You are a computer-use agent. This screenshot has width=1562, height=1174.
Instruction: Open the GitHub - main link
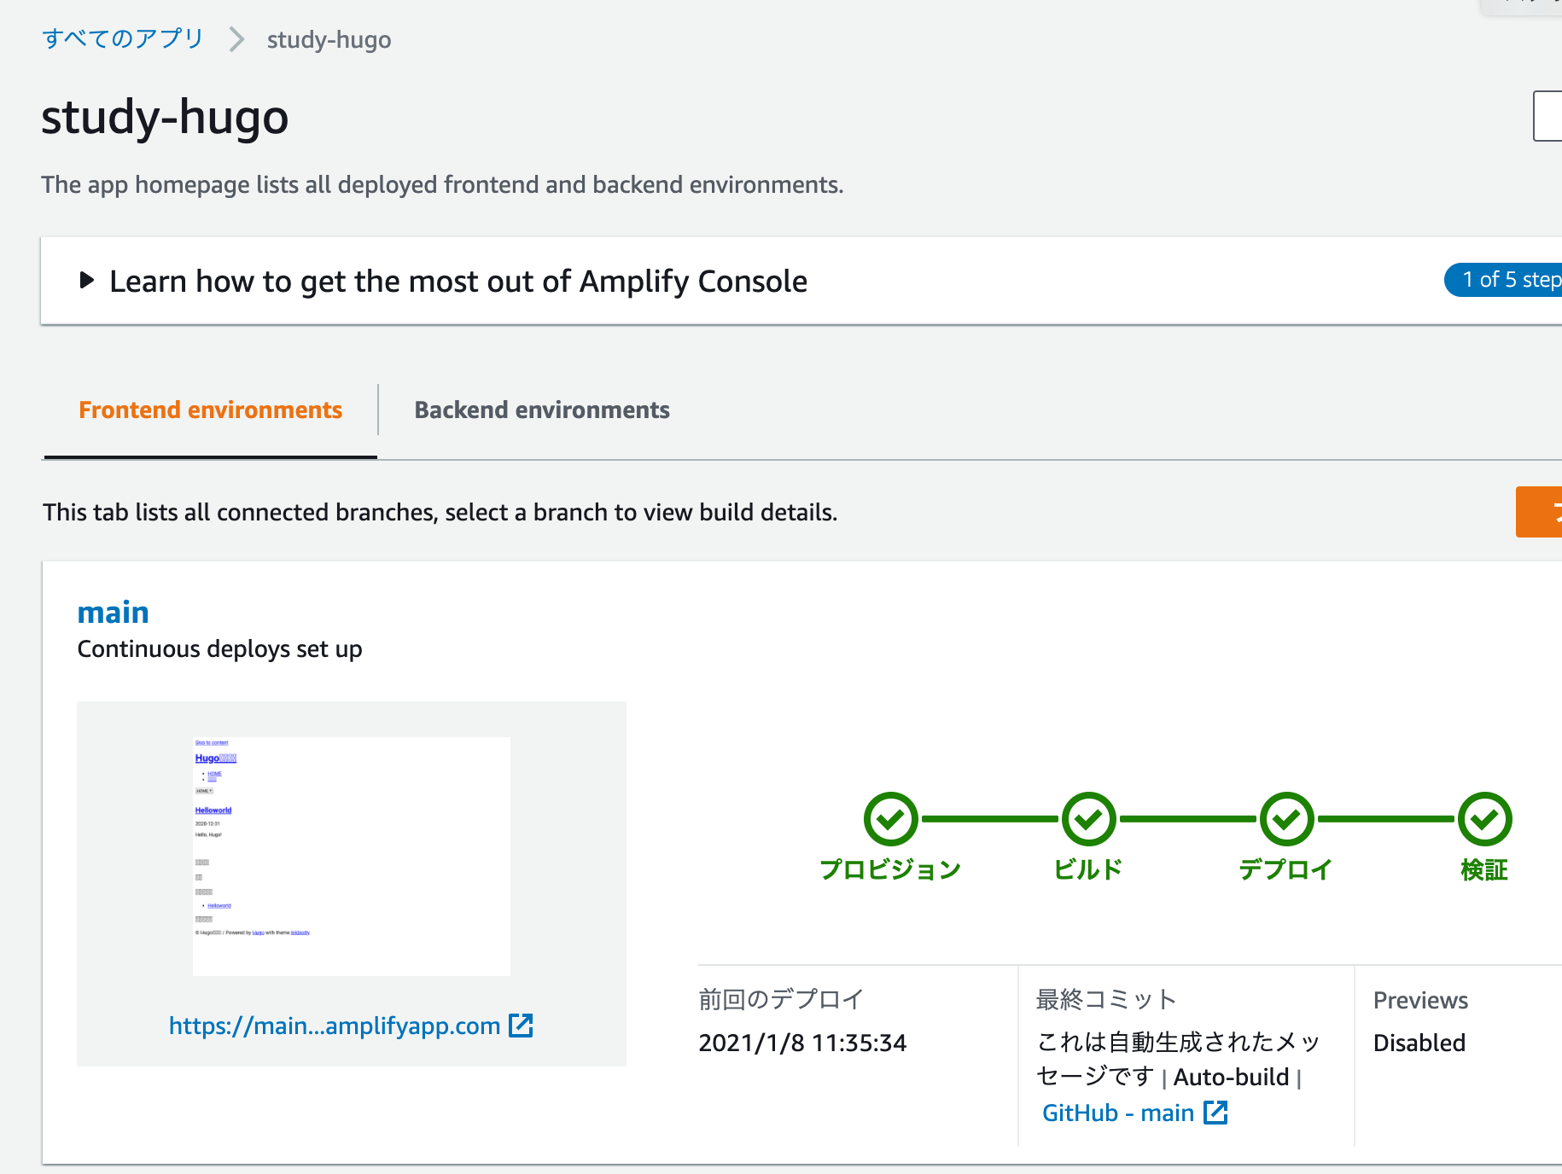[x=1117, y=1113]
